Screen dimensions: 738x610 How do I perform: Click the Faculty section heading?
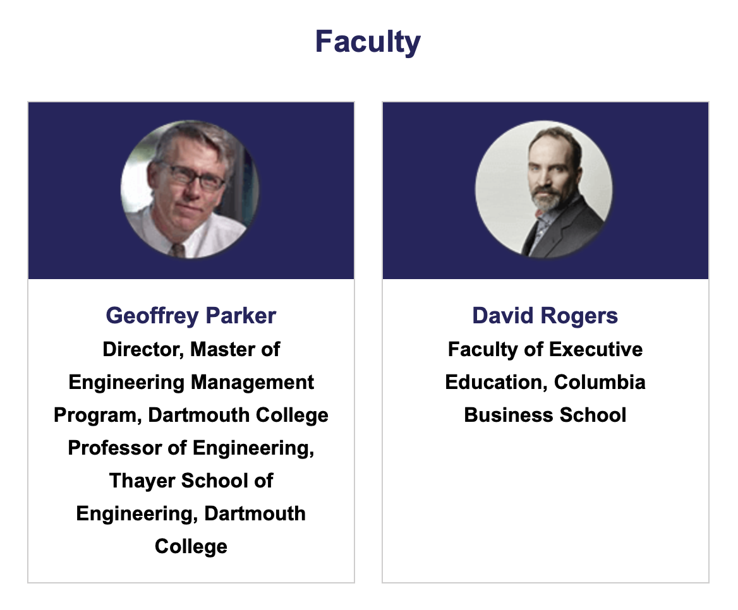pyautogui.click(x=368, y=42)
